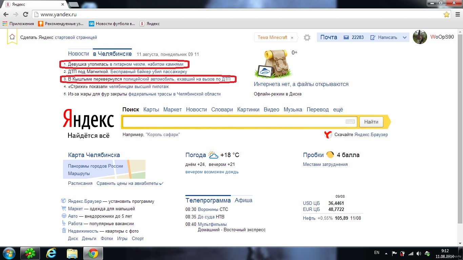Open the on-screen keyboard icon
This screenshot has width=463, height=260.
pos(350,122)
